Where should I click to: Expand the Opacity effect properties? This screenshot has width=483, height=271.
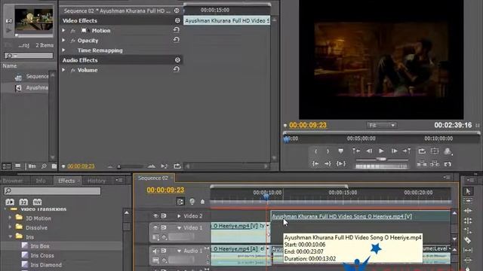(63, 40)
